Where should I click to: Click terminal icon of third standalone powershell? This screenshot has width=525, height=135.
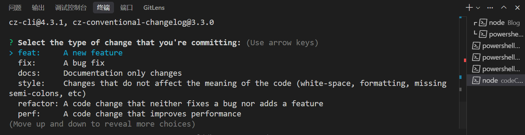pyautogui.click(x=476, y=69)
